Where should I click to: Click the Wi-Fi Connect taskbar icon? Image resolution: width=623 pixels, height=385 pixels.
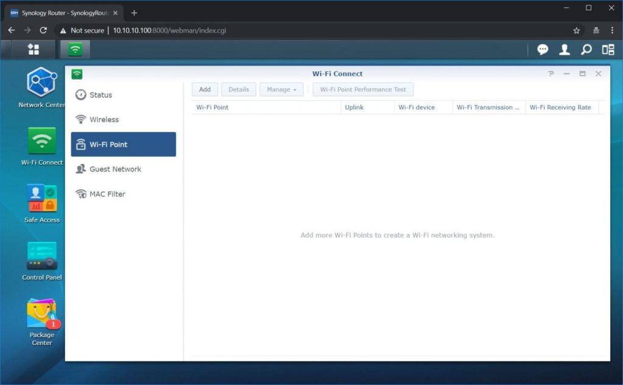[75, 49]
